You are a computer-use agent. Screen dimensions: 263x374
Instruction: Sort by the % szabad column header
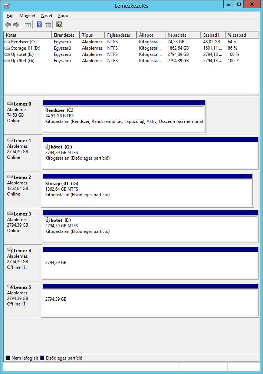242,35
